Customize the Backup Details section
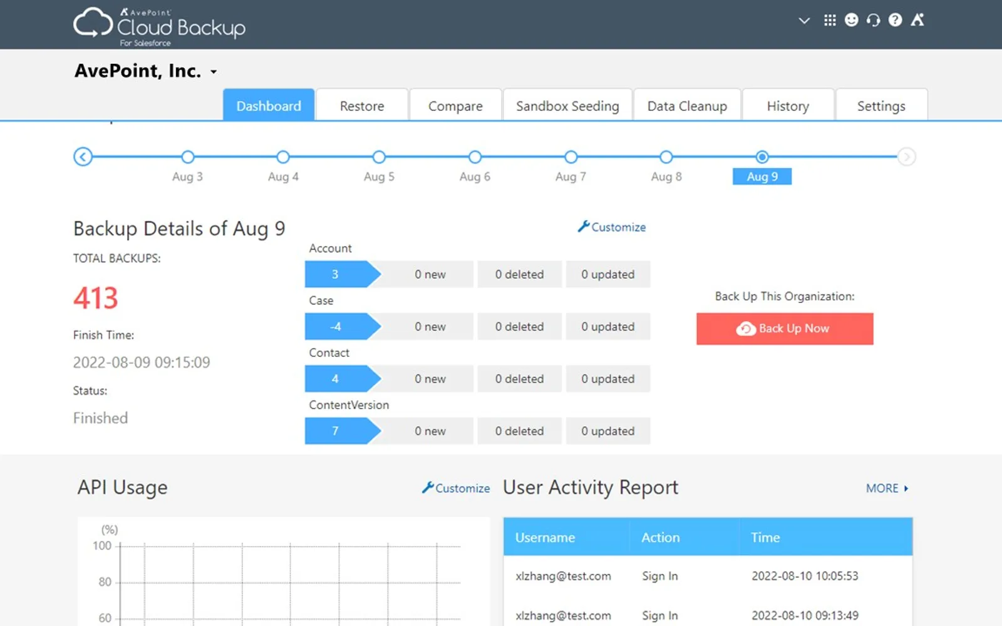Image resolution: width=1002 pixels, height=626 pixels. [x=612, y=227]
